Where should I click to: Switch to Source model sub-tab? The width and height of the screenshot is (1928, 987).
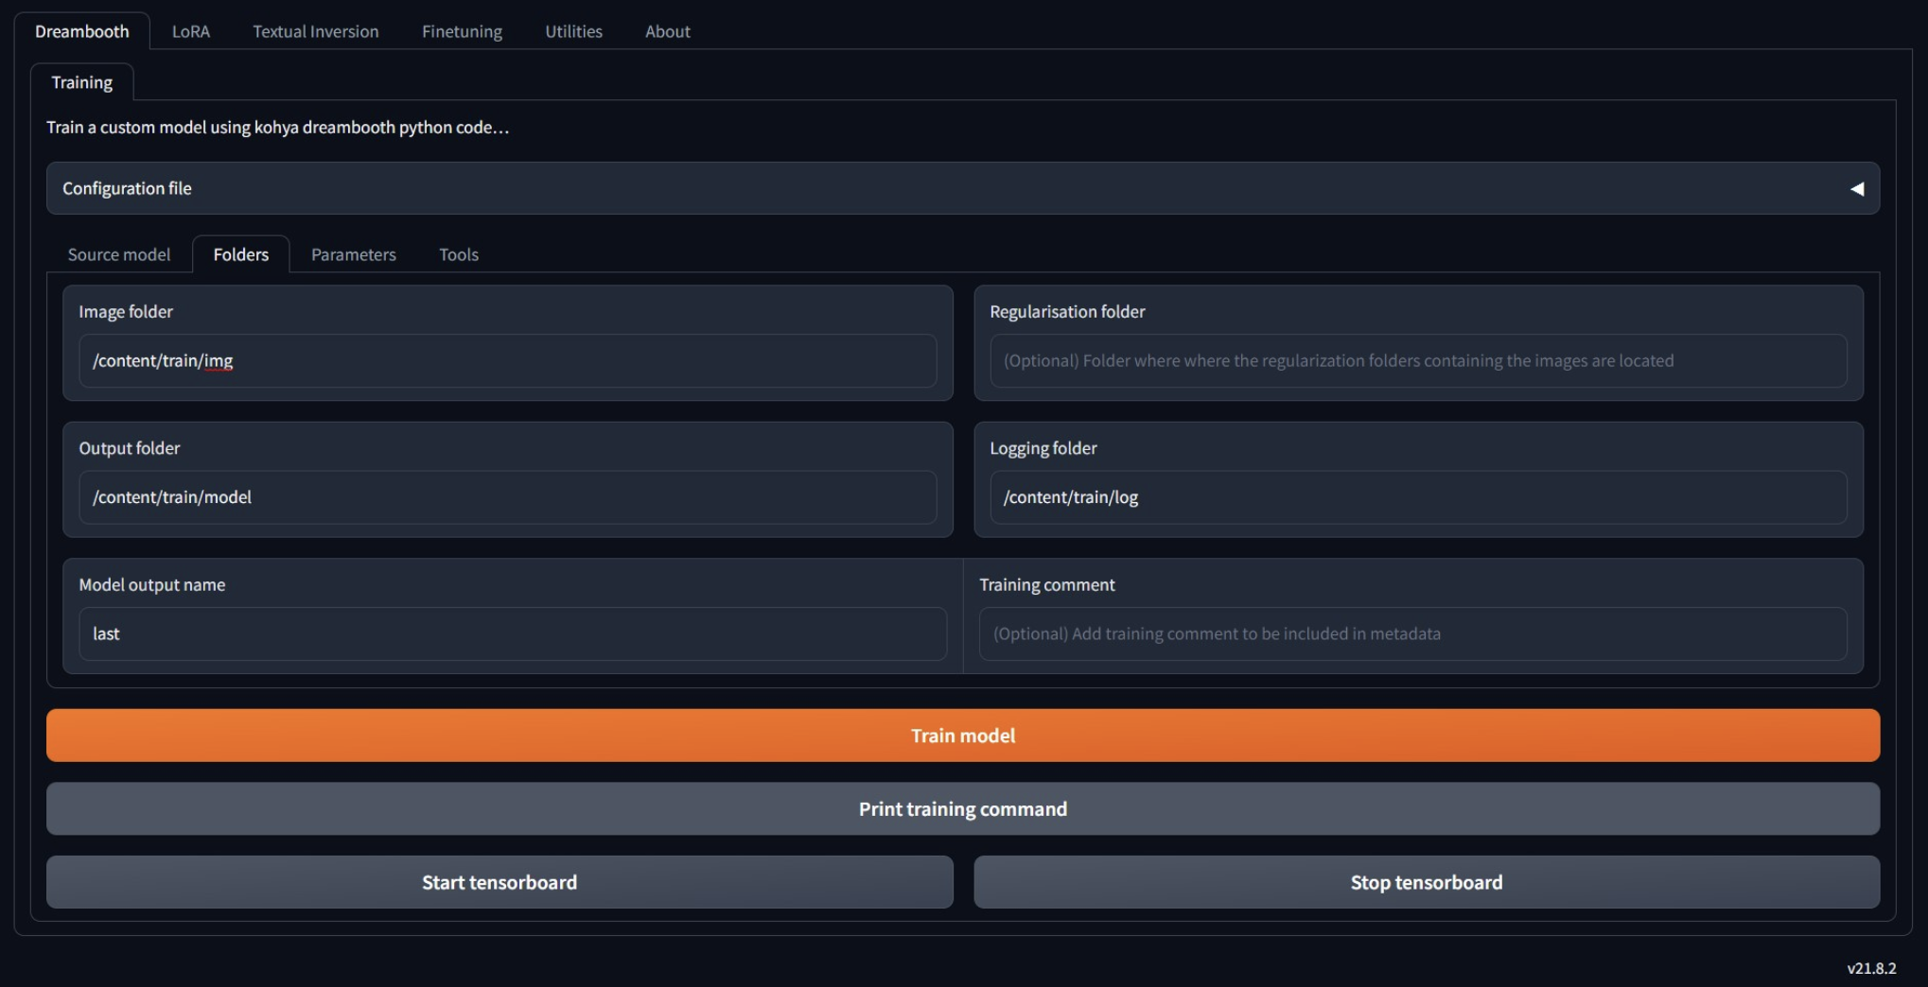click(x=119, y=254)
